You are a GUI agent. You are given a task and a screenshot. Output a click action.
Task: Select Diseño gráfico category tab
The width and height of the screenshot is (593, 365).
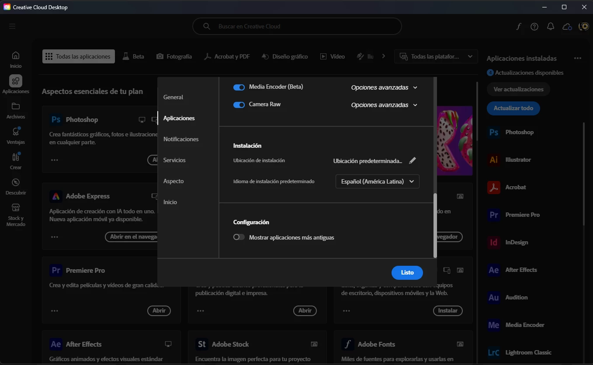(285, 56)
